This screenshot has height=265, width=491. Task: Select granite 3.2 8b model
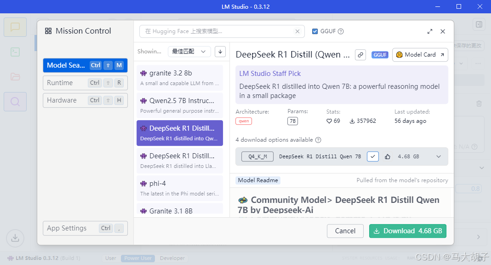point(180,78)
